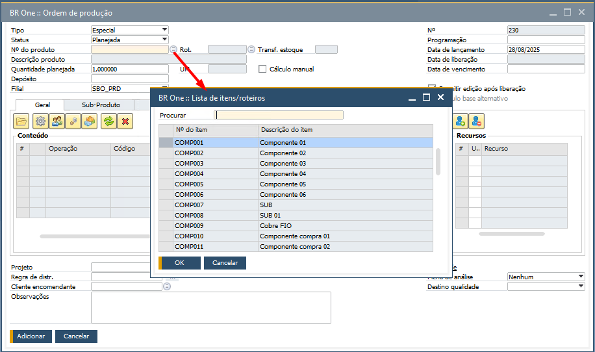
Task: Click the Data de vencimento field
Action: tap(546, 69)
